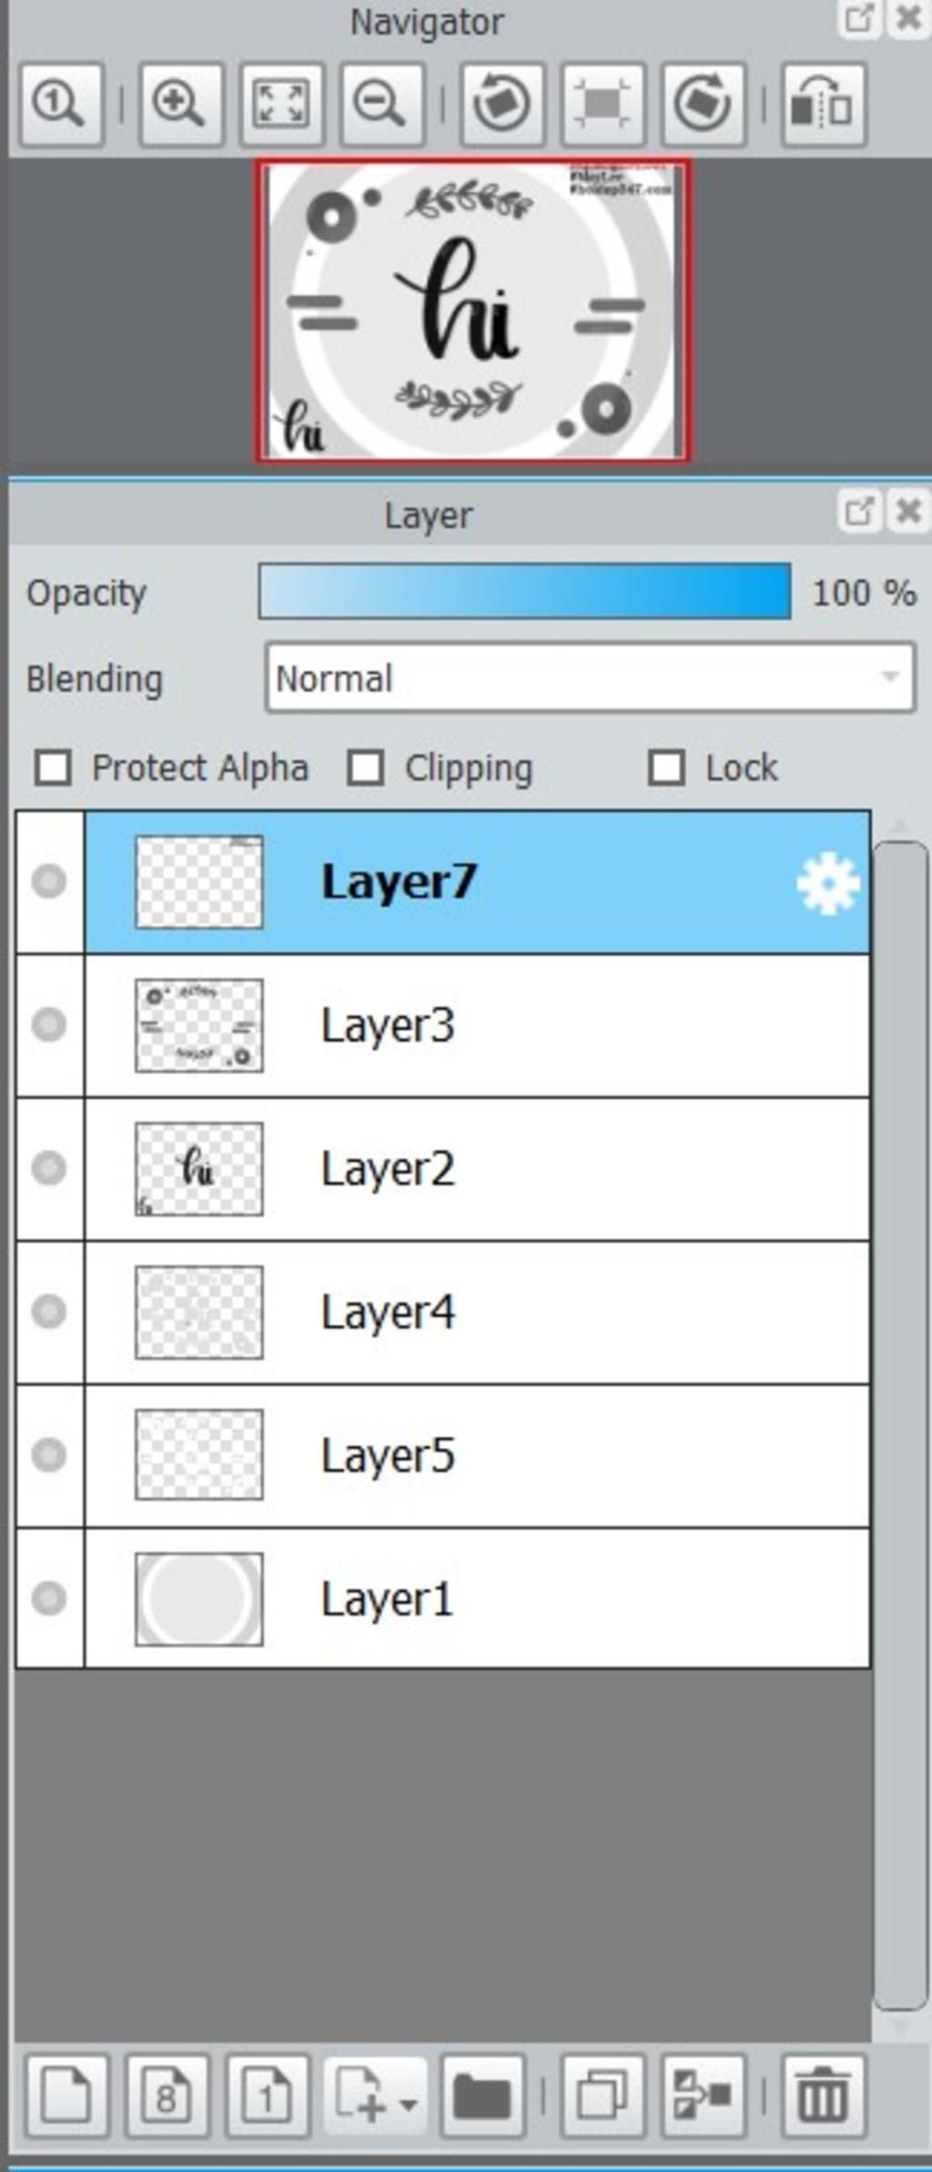Rotate the canvas view right
Image resolution: width=932 pixels, height=2172 pixels.
[703, 104]
